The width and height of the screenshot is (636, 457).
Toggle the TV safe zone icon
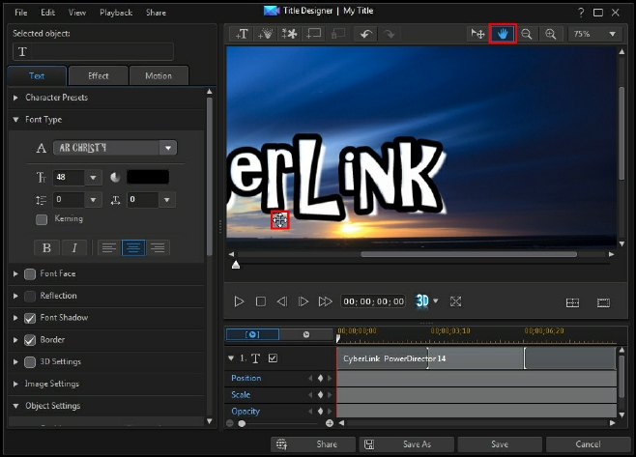(603, 303)
